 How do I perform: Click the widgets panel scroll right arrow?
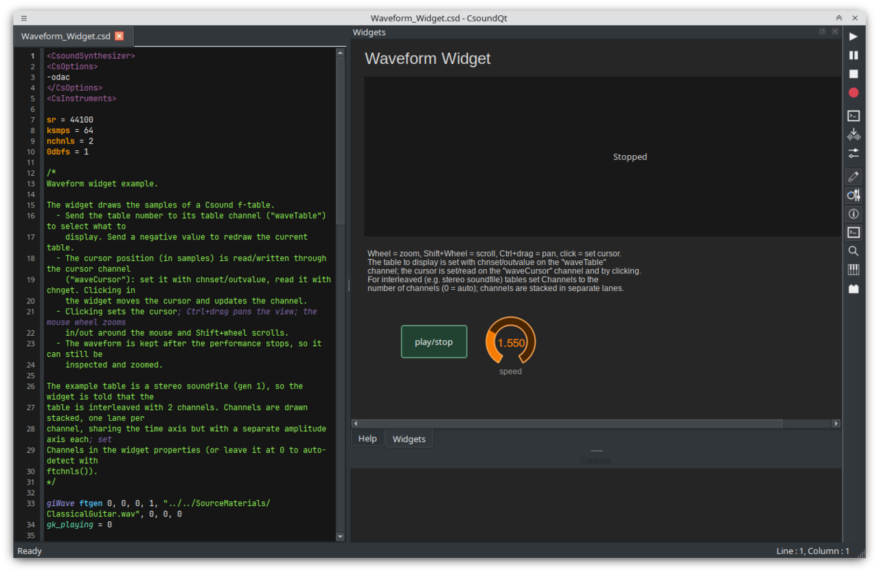(836, 424)
